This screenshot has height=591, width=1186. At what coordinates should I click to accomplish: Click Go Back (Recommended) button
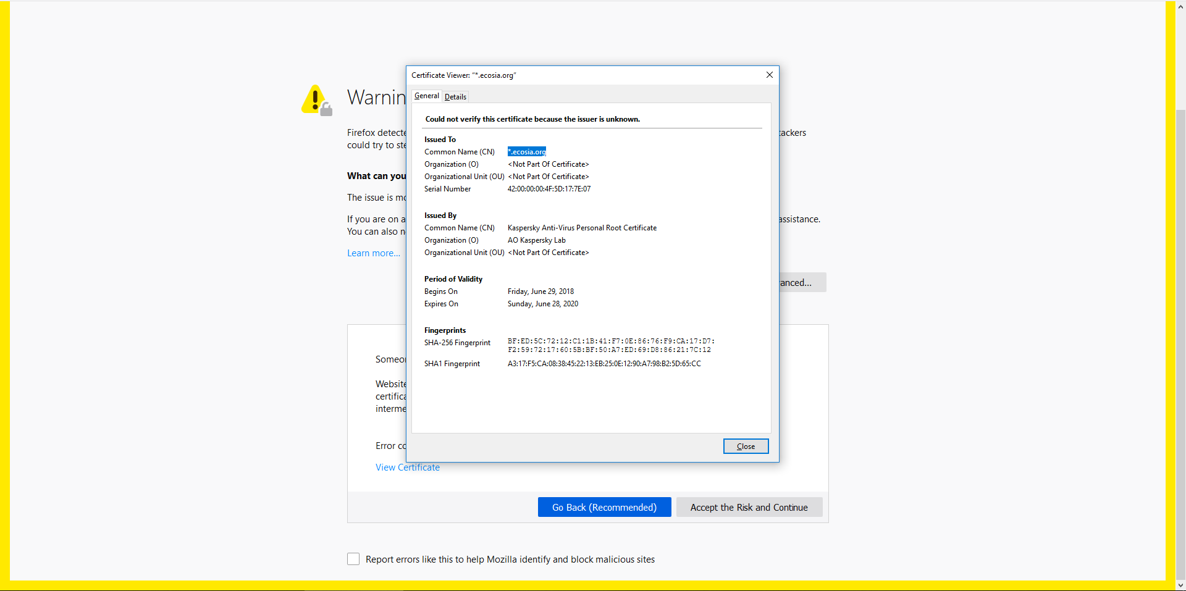(604, 507)
